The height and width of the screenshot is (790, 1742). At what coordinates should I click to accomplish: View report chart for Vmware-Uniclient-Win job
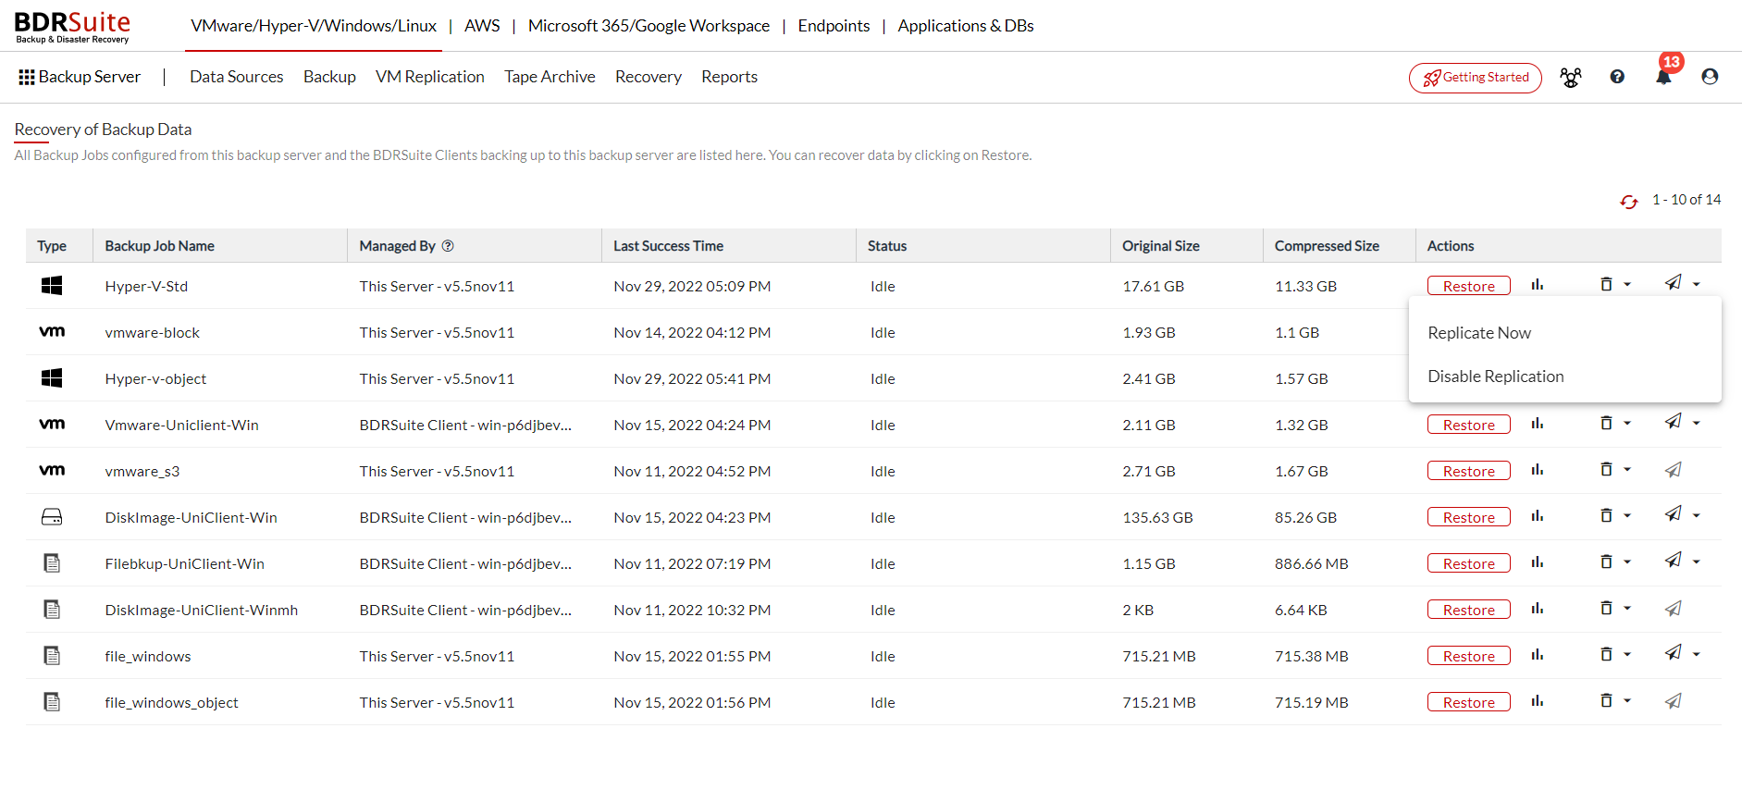1538,424
